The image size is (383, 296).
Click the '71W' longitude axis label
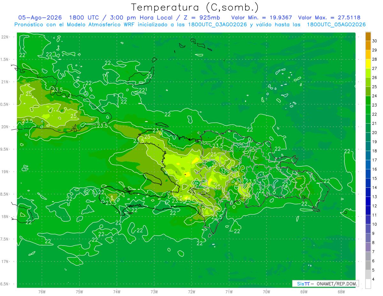tap(229, 292)
